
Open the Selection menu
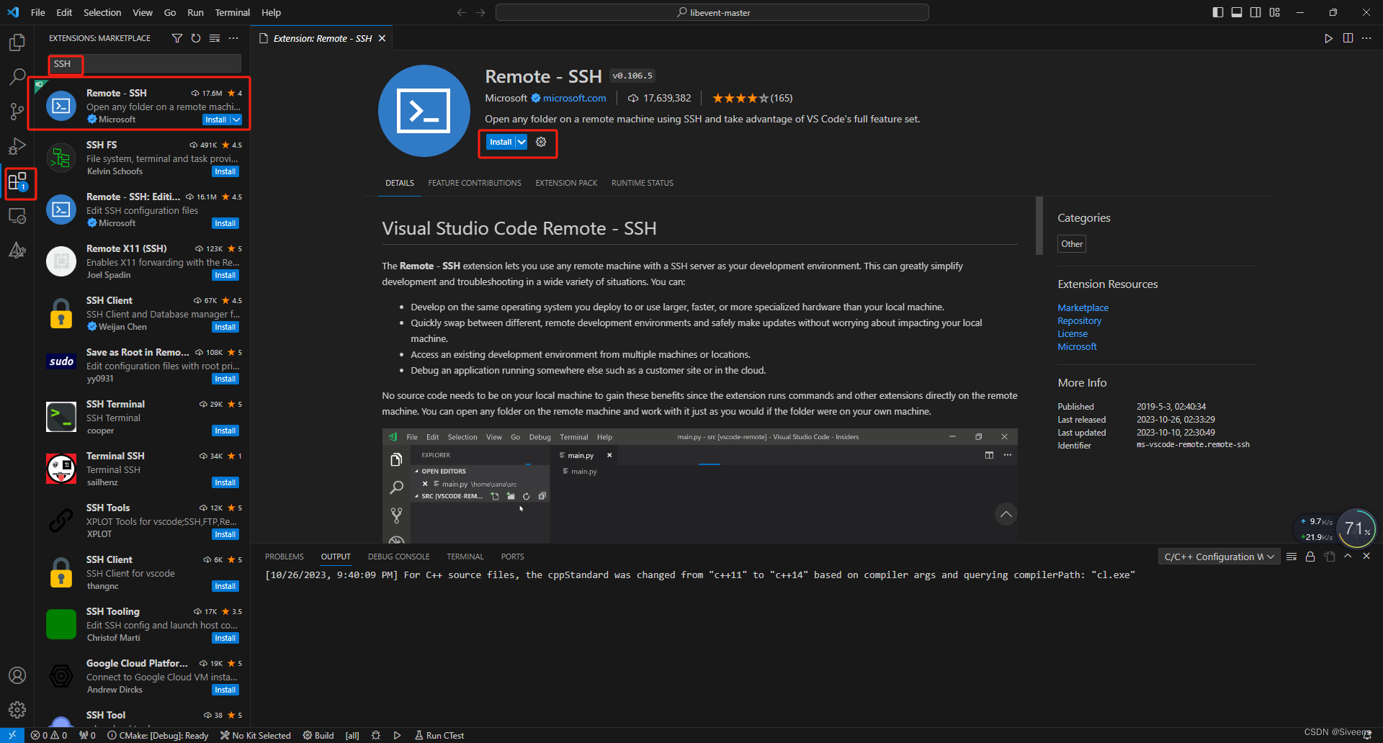(102, 12)
